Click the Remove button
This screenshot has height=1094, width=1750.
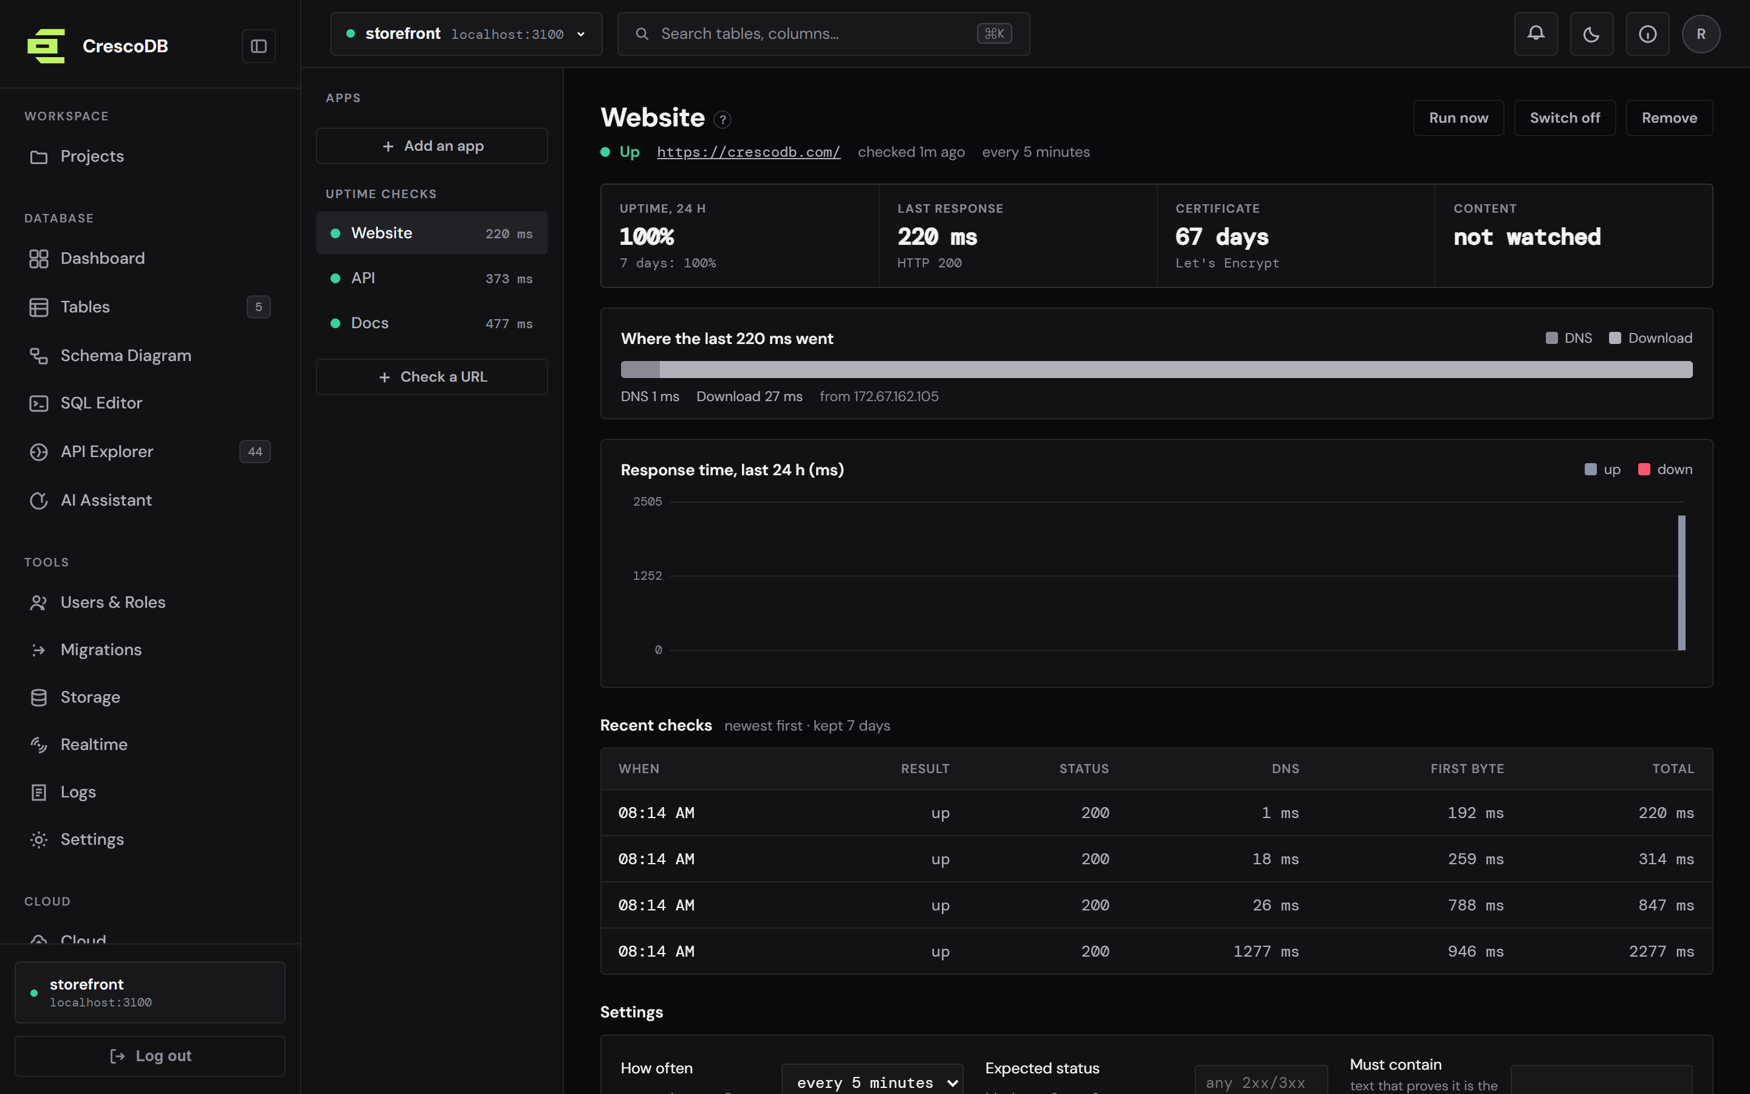point(1669,118)
